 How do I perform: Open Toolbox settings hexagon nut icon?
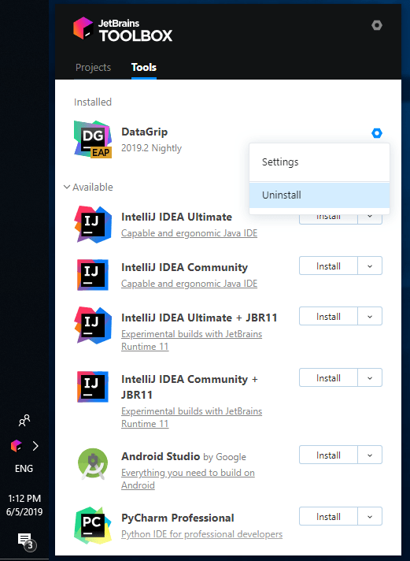pos(377,25)
